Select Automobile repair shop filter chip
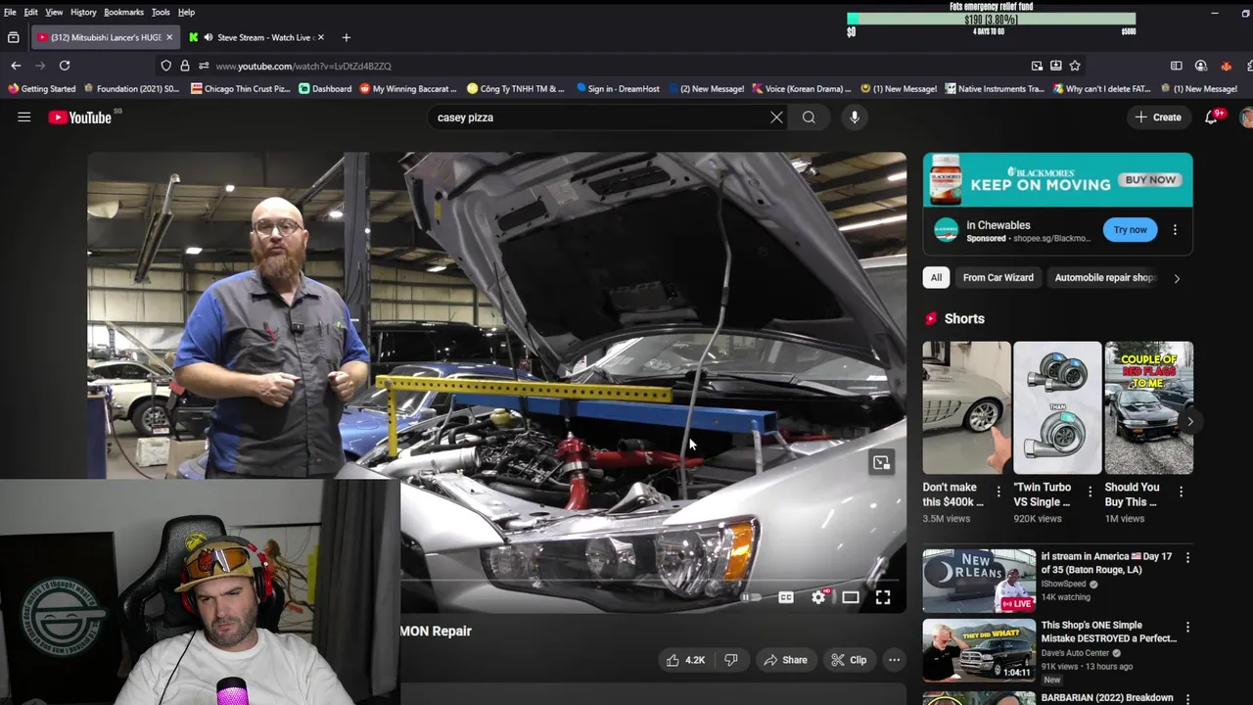 click(x=1105, y=277)
